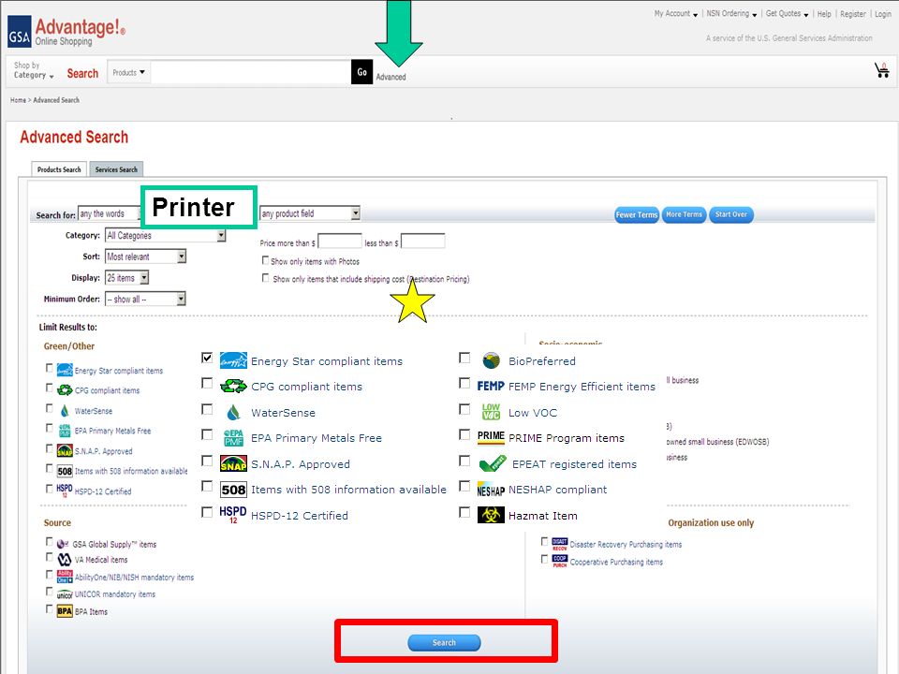Click the enlarged EPA PMF icon
This screenshot has width=899, height=674.
point(233,437)
